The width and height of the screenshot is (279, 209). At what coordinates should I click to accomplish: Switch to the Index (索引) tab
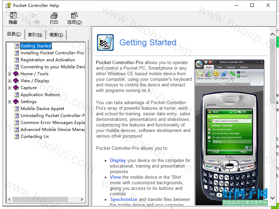click(35, 34)
